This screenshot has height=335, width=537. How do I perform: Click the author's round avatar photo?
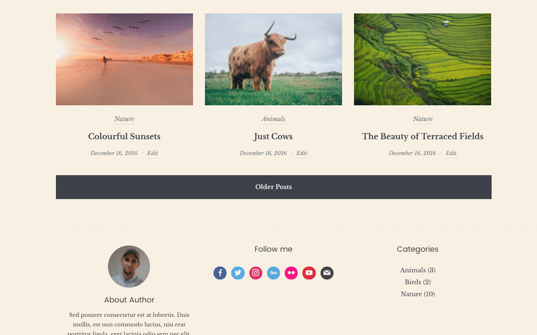(129, 267)
